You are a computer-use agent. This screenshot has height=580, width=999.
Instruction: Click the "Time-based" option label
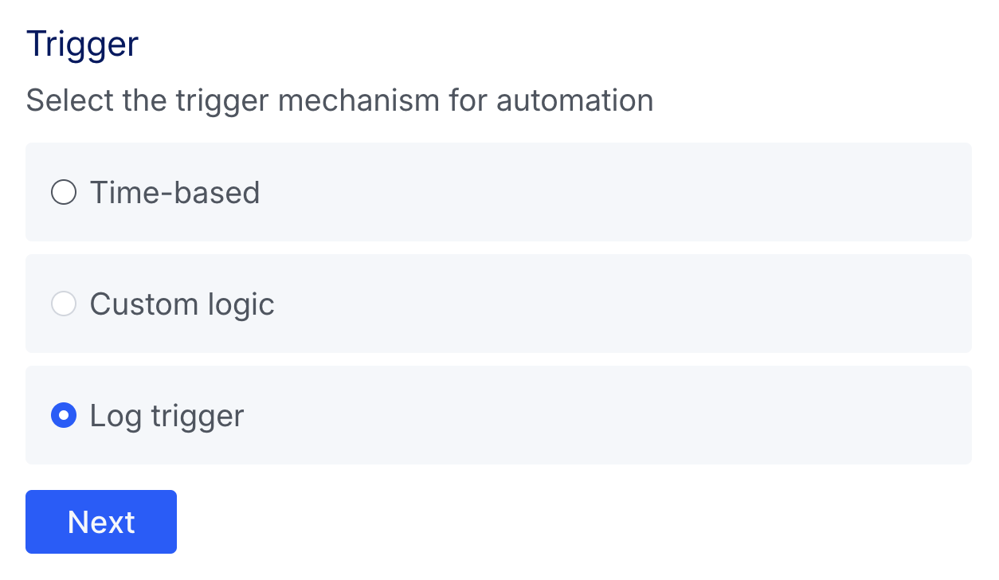(x=174, y=193)
